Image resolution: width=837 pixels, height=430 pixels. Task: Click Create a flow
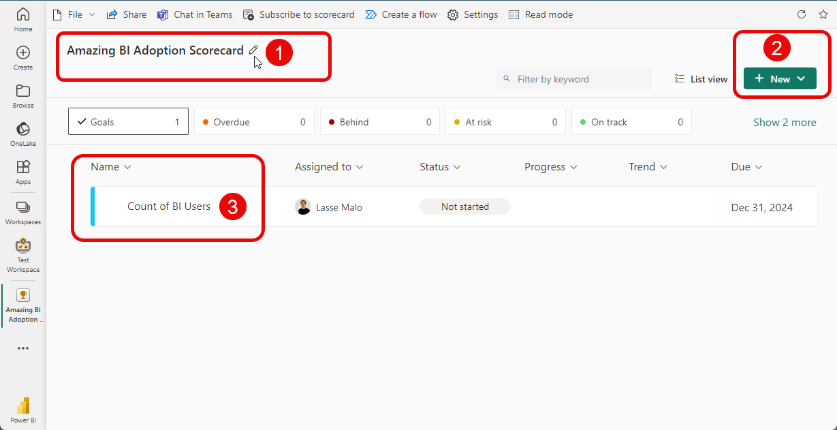(x=401, y=14)
